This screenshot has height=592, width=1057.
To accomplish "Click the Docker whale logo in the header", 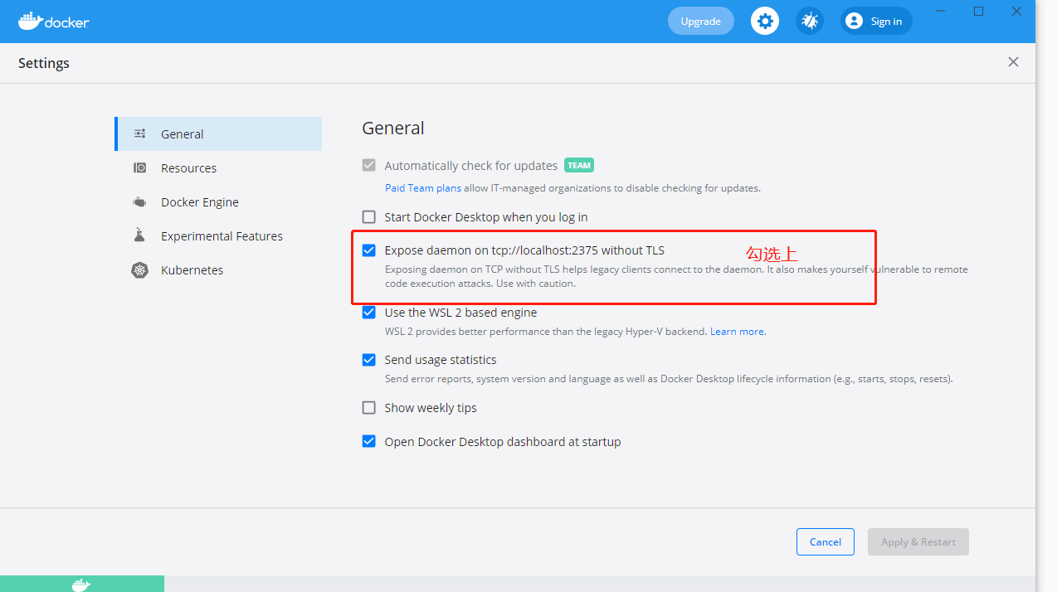I will [53, 21].
